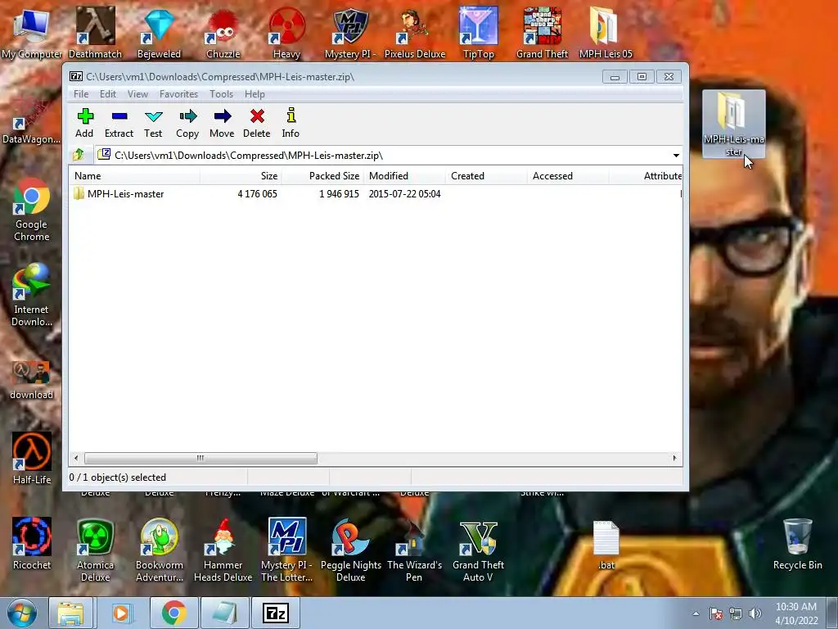Sort by the Name column header
The height and width of the screenshot is (629, 838).
(x=135, y=176)
